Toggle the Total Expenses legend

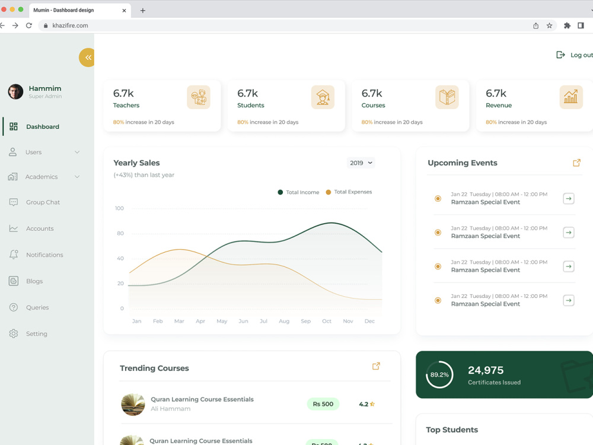[x=349, y=192]
